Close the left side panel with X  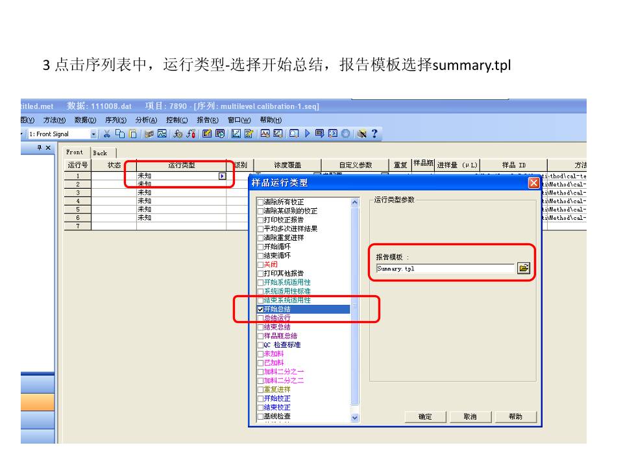click(47, 149)
